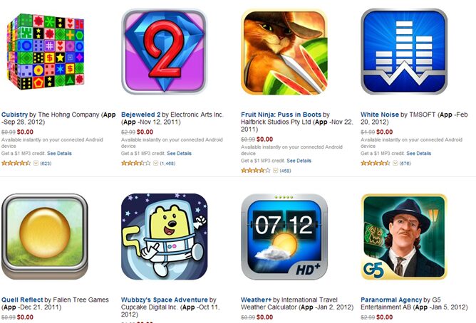
Task: View the 1,468 reviews for Bejeweled 2
Action: tap(167, 164)
